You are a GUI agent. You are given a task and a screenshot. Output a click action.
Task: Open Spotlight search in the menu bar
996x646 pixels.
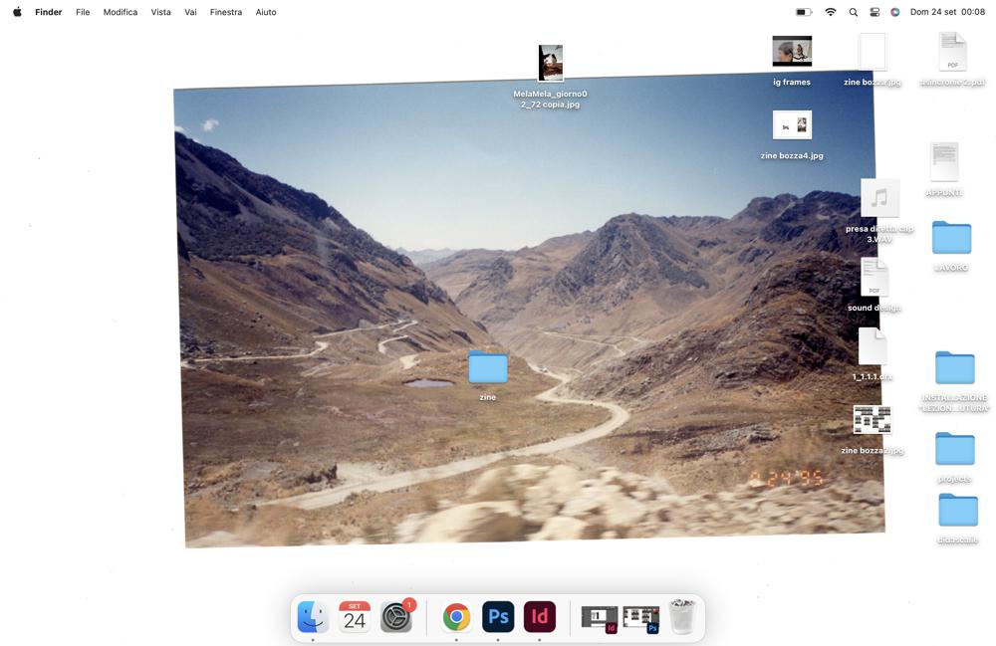pos(853,12)
